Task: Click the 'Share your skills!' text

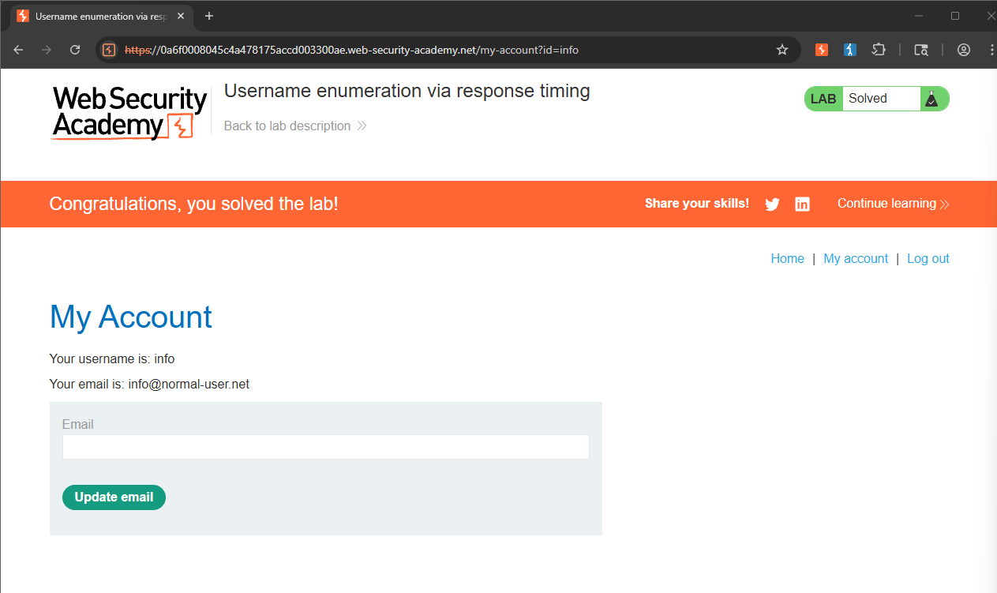Action: (697, 204)
